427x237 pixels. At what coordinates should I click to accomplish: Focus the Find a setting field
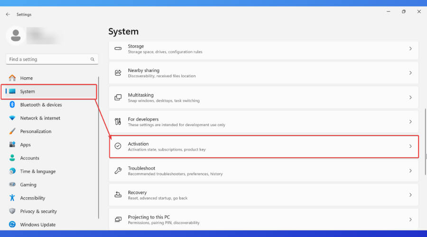point(47,59)
